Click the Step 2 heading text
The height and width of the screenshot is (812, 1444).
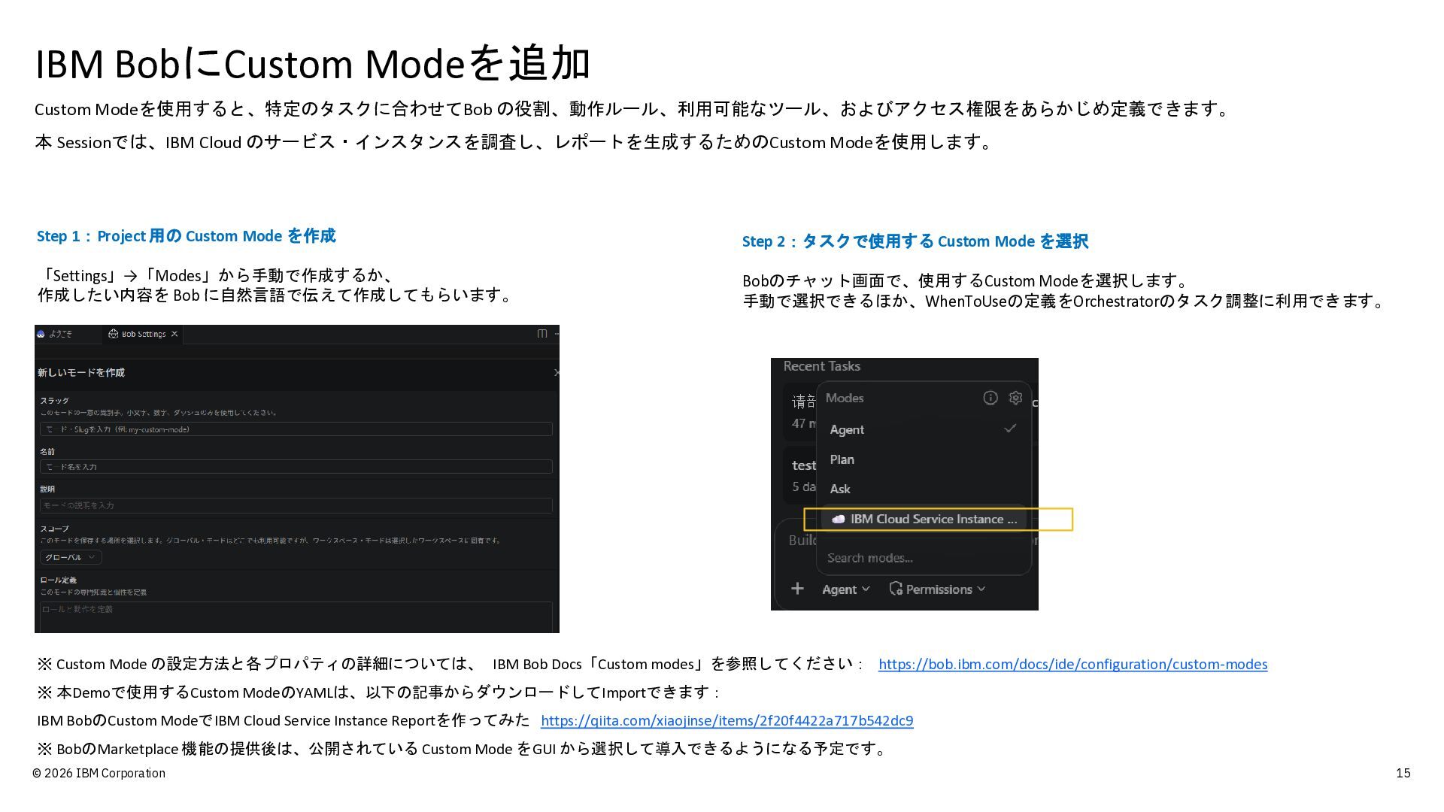coord(915,241)
